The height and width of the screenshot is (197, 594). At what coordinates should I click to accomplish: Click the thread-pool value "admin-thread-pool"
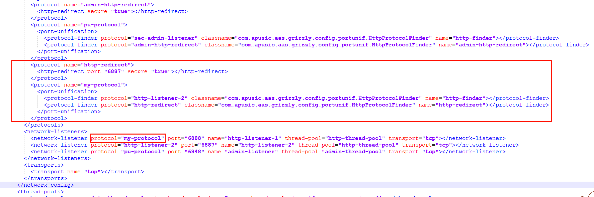pyautogui.click(x=353, y=152)
